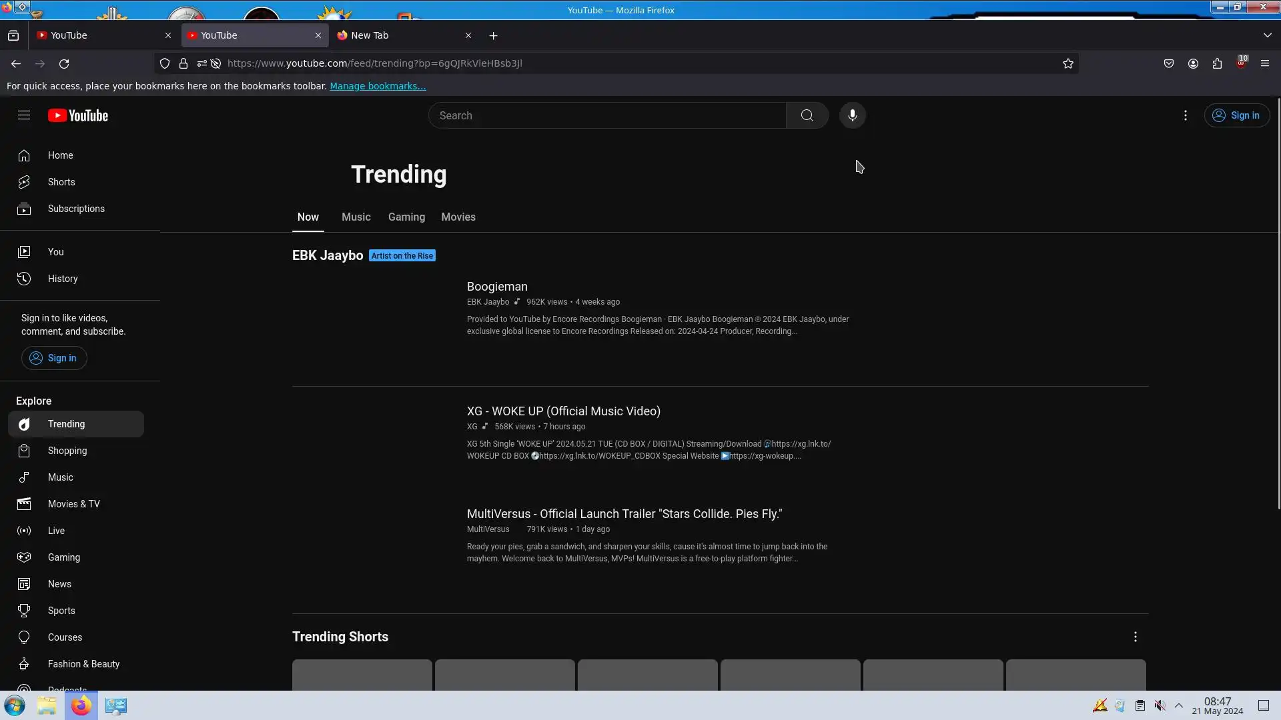Open Firefox extensions puzzle icon

point(1217,63)
